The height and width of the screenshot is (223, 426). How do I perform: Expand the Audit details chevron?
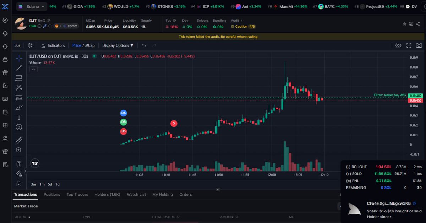click(242, 21)
